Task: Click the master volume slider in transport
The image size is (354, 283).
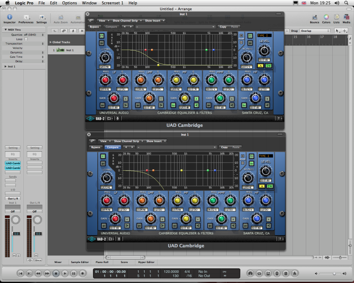Action: (329, 274)
